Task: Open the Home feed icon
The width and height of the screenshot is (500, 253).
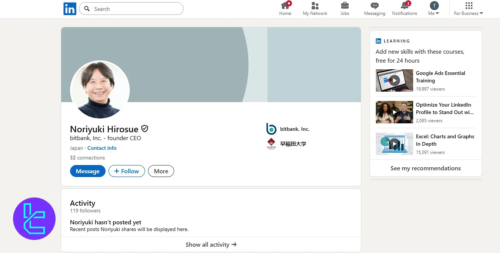Action: pos(285,6)
